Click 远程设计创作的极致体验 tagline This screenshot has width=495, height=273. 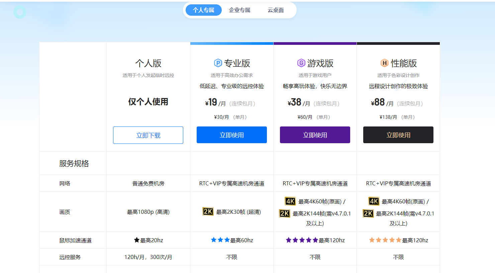click(x=398, y=86)
